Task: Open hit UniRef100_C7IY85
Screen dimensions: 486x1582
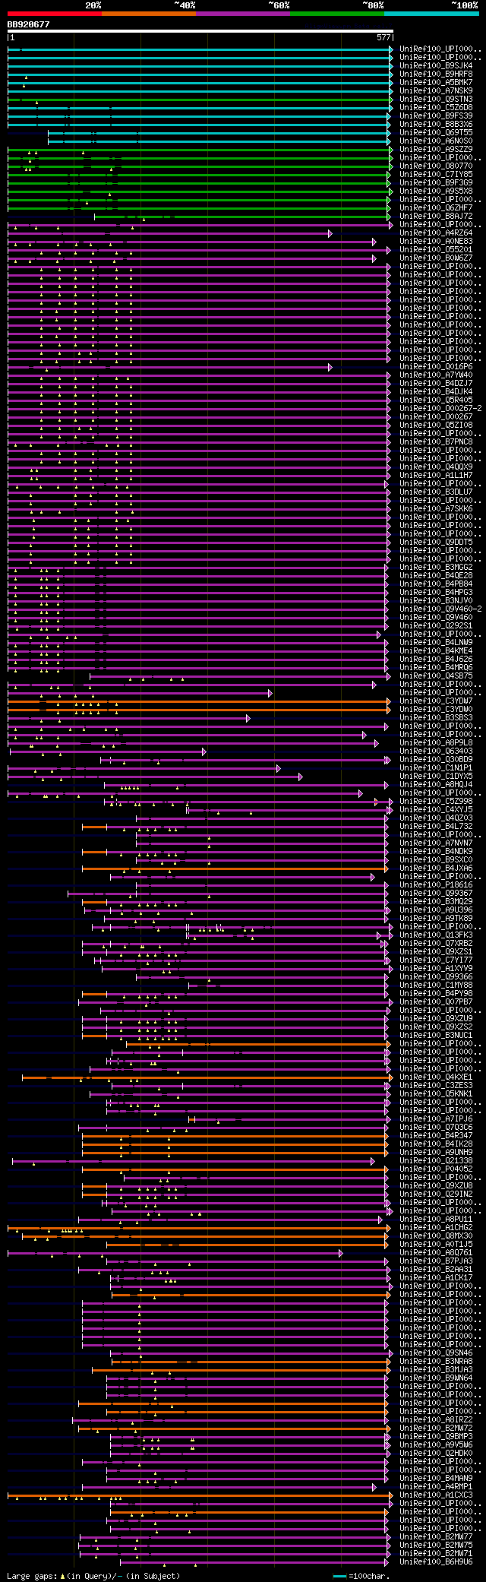Action: pyautogui.click(x=436, y=174)
